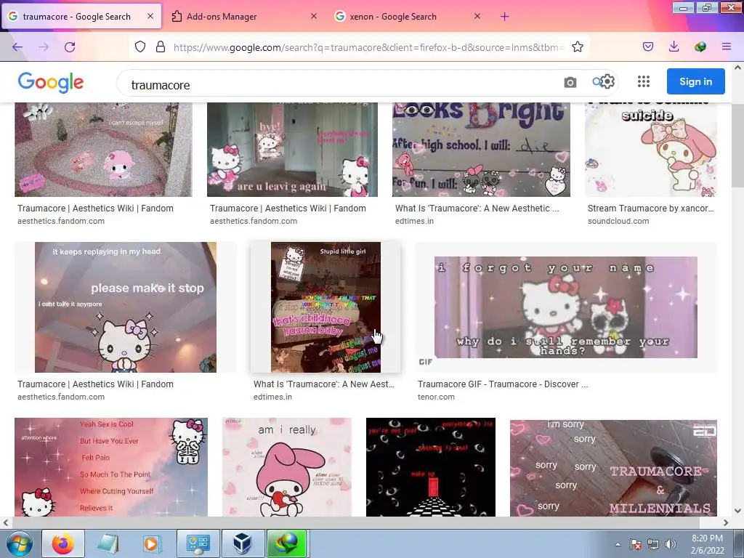Screen dimensions: 744x558
Task: Close the Add-ons Manager tab
Action: point(314,16)
